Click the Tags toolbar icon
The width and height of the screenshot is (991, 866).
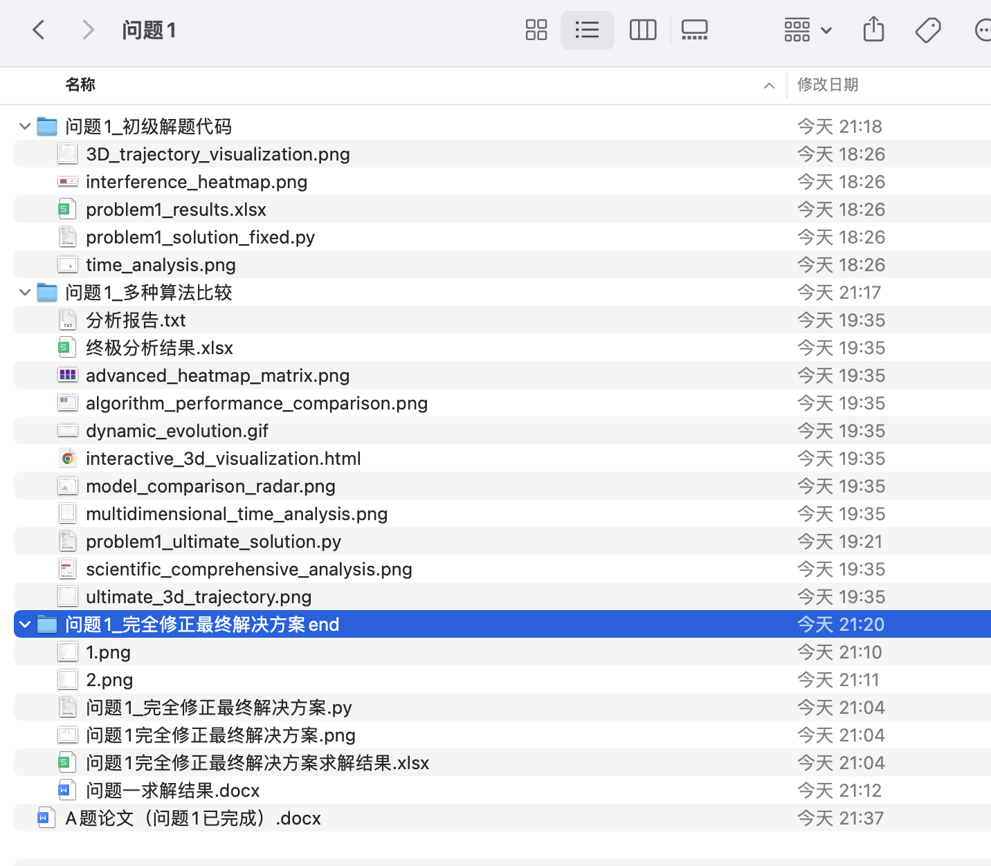pos(928,30)
